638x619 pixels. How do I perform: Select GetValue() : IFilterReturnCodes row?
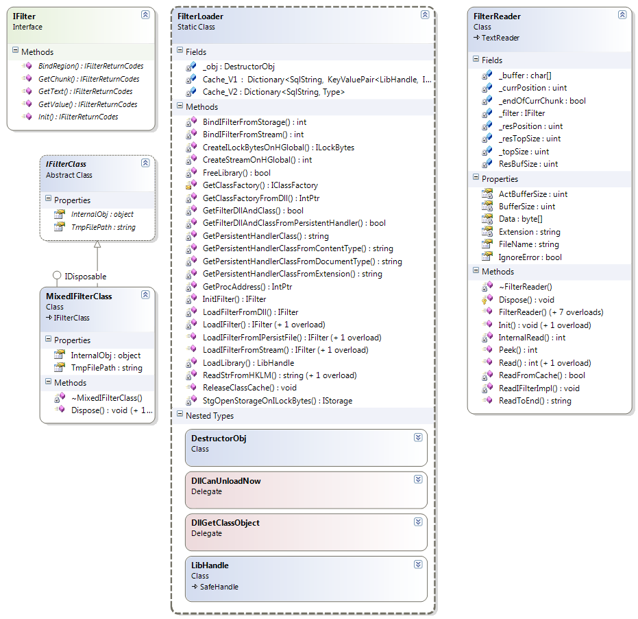(88, 104)
